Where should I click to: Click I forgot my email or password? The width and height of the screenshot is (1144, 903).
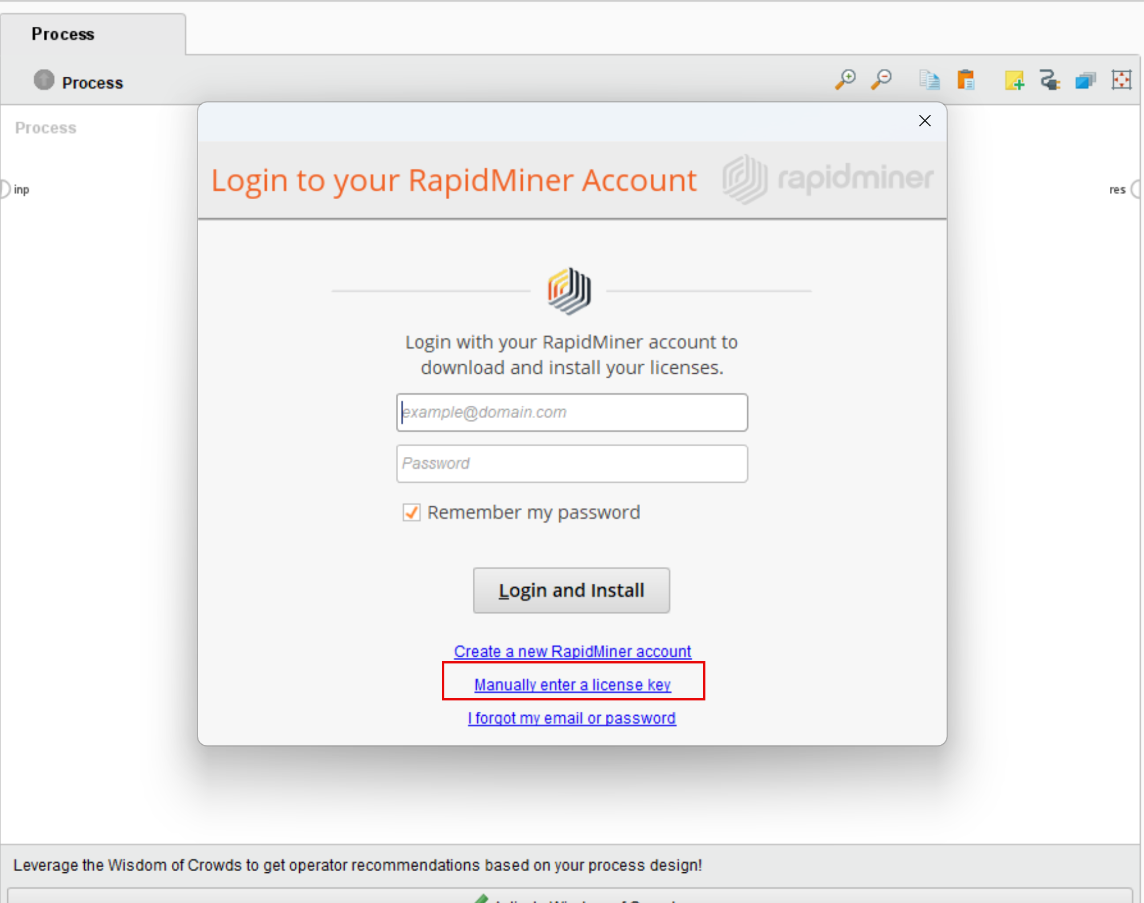click(x=572, y=718)
